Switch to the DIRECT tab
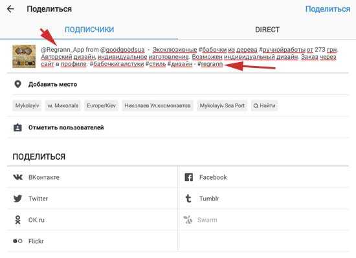The image size is (356, 258). pyautogui.click(x=267, y=30)
